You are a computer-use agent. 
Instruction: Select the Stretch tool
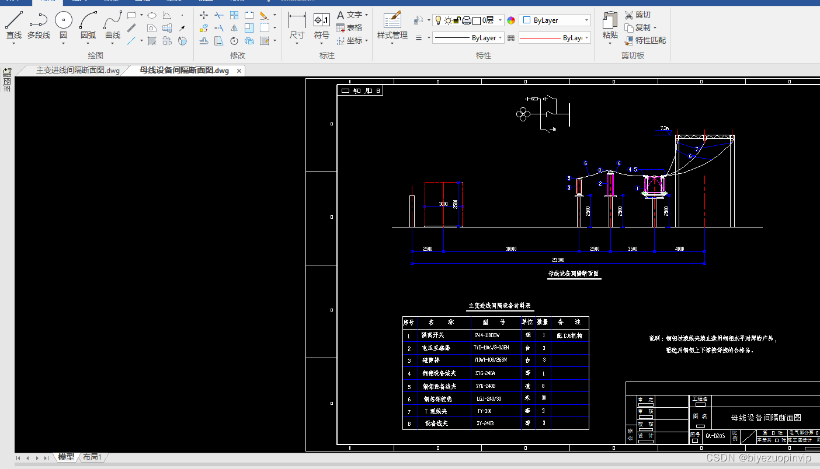[219, 41]
